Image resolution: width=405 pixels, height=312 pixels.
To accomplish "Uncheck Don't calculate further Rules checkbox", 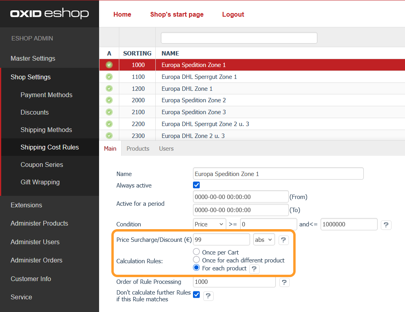I will pos(196,295).
